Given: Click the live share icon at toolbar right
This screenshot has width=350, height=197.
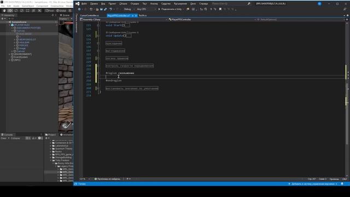Looking at the screenshot, I should (345, 9).
